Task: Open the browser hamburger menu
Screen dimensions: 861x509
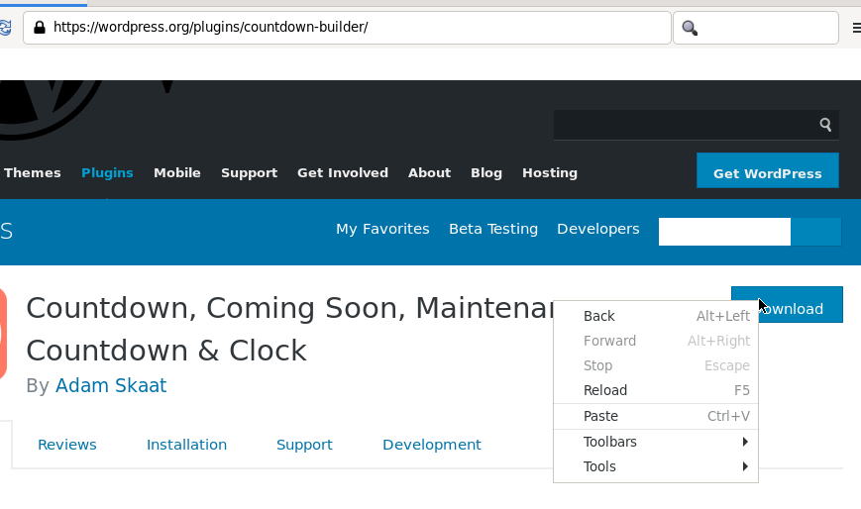Action: (x=856, y=28)
